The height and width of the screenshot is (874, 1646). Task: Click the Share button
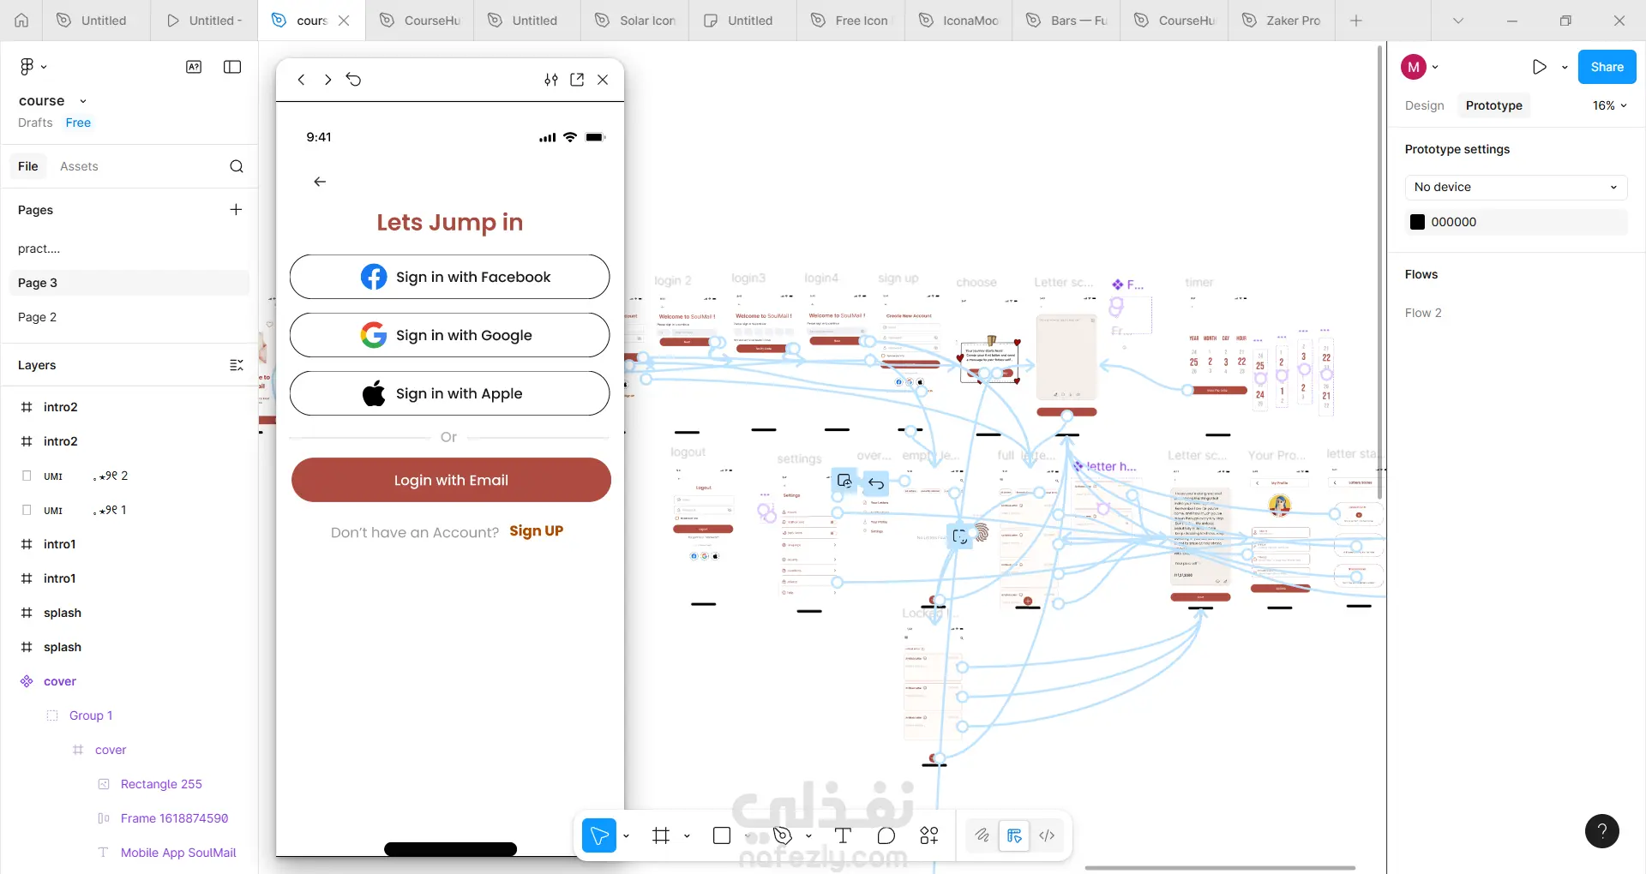[1607, 67]
